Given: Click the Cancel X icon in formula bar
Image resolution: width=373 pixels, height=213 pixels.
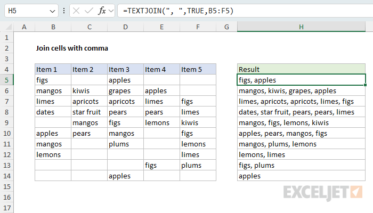Looking at the screenshot, I should 76,11.
